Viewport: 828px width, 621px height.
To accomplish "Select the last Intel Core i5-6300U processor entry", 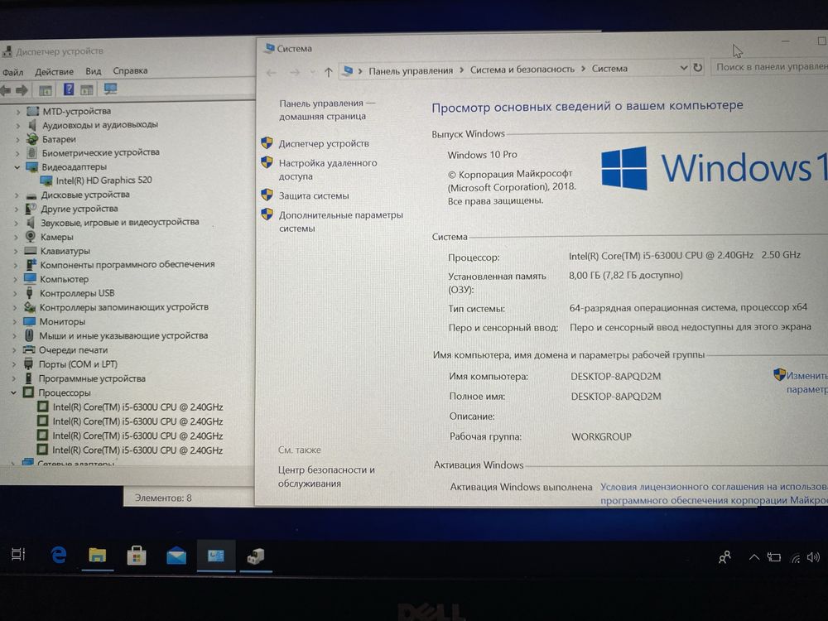I will pos(137,450).
